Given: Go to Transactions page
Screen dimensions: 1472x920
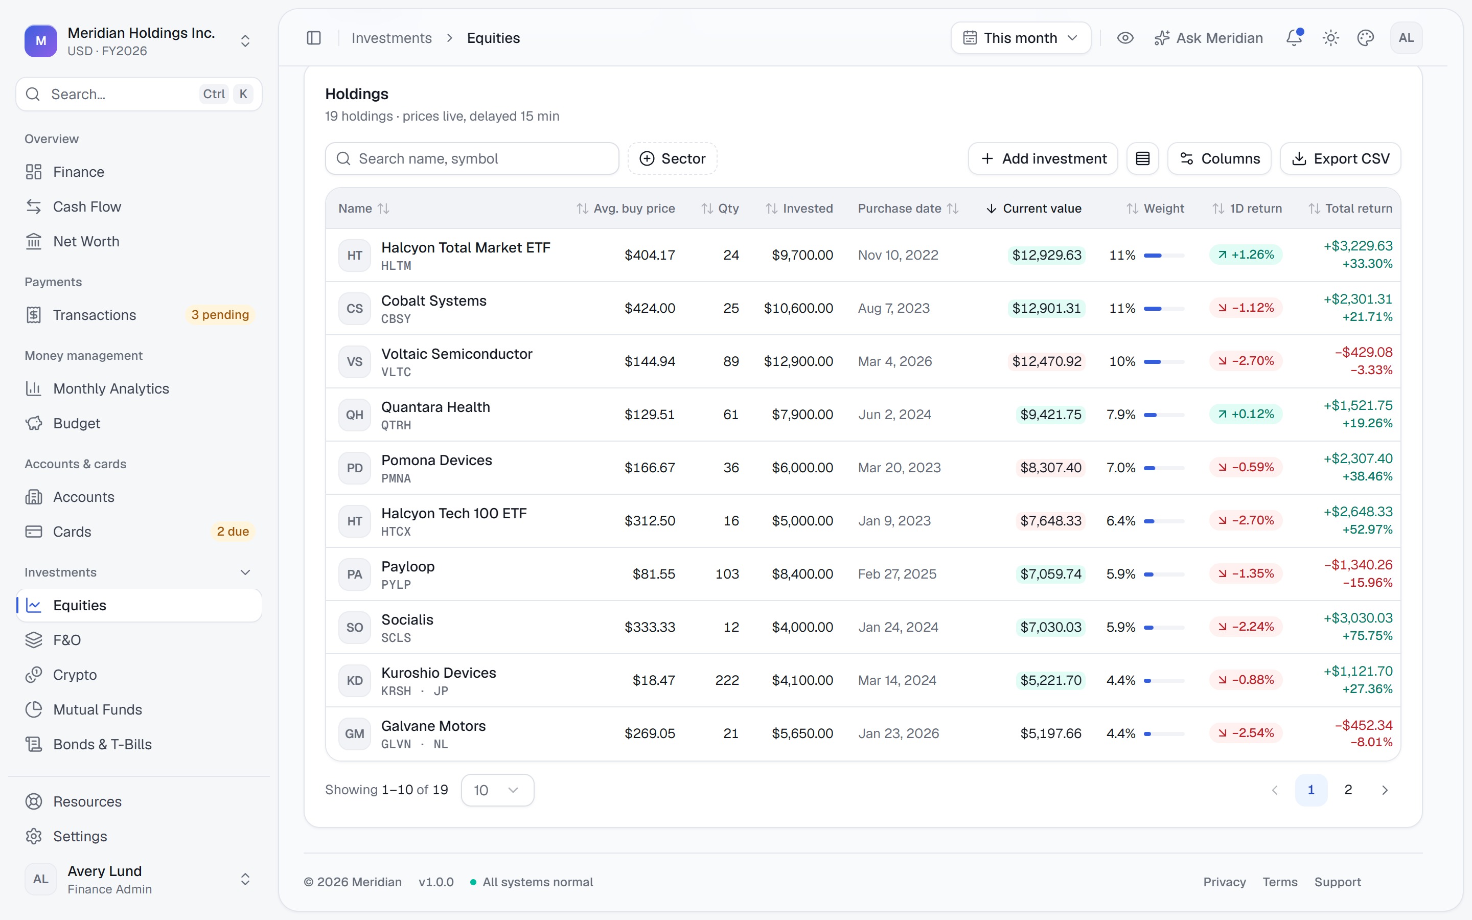Looking at the screenshot, I should tap(139, 315).
